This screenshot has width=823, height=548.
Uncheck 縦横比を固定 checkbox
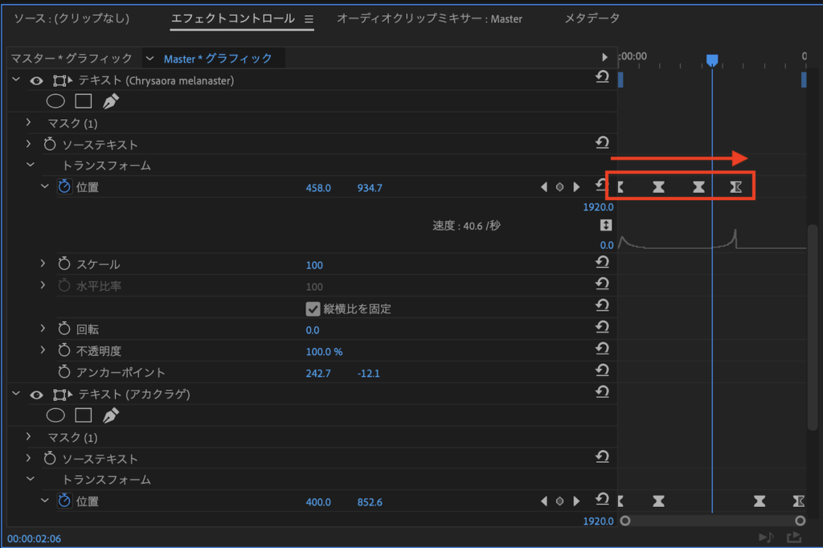pos(313,309)
